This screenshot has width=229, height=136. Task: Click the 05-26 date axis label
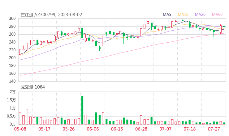pyautogui.click(x=69, y=129)
